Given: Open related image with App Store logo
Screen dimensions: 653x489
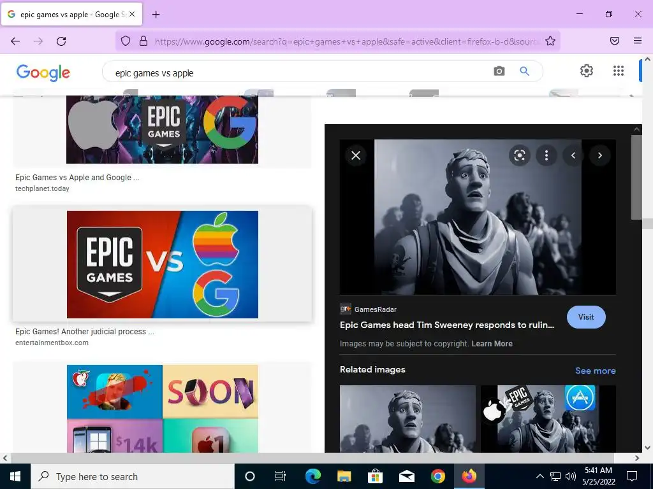Looking at the screenshot, I should [x=548, y=418].
